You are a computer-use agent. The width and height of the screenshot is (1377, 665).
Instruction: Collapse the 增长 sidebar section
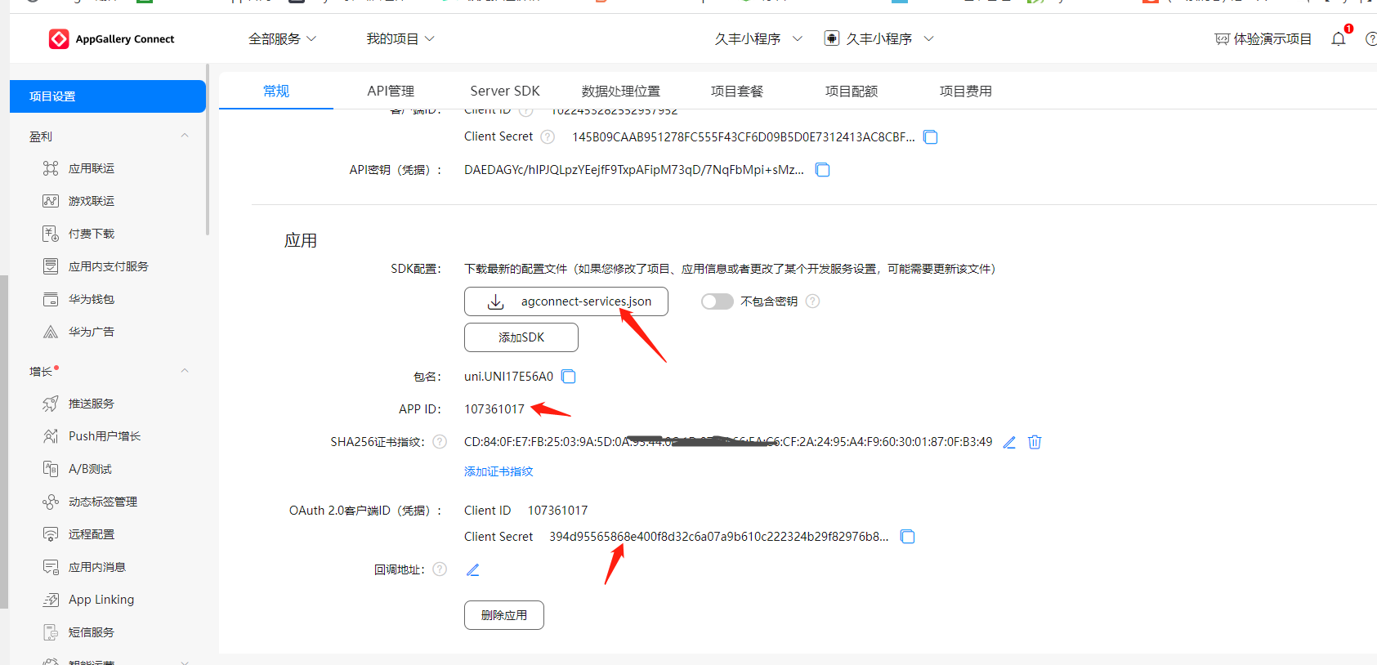click(185, 371)
